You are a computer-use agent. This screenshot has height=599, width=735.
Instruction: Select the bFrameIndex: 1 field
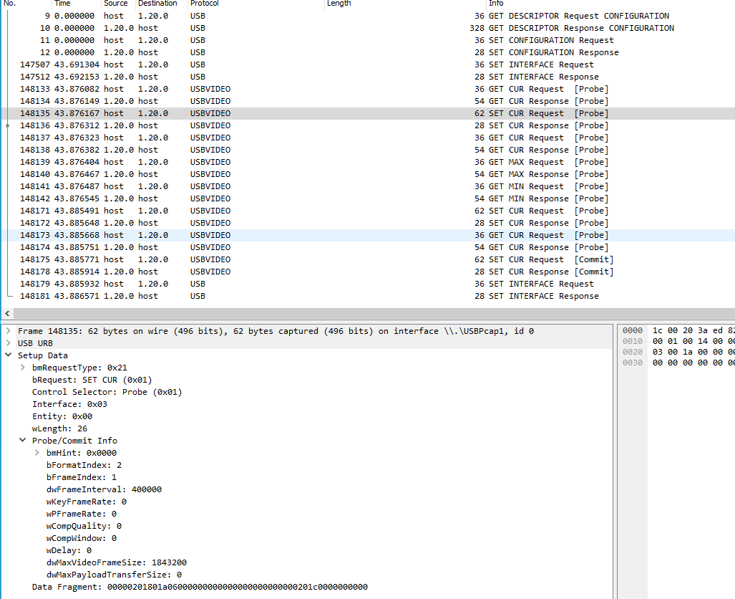tap(81, 477)
